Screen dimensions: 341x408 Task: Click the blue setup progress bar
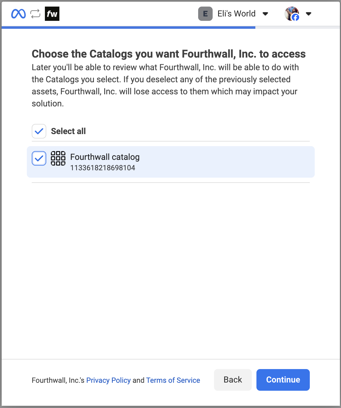[129, 27]
